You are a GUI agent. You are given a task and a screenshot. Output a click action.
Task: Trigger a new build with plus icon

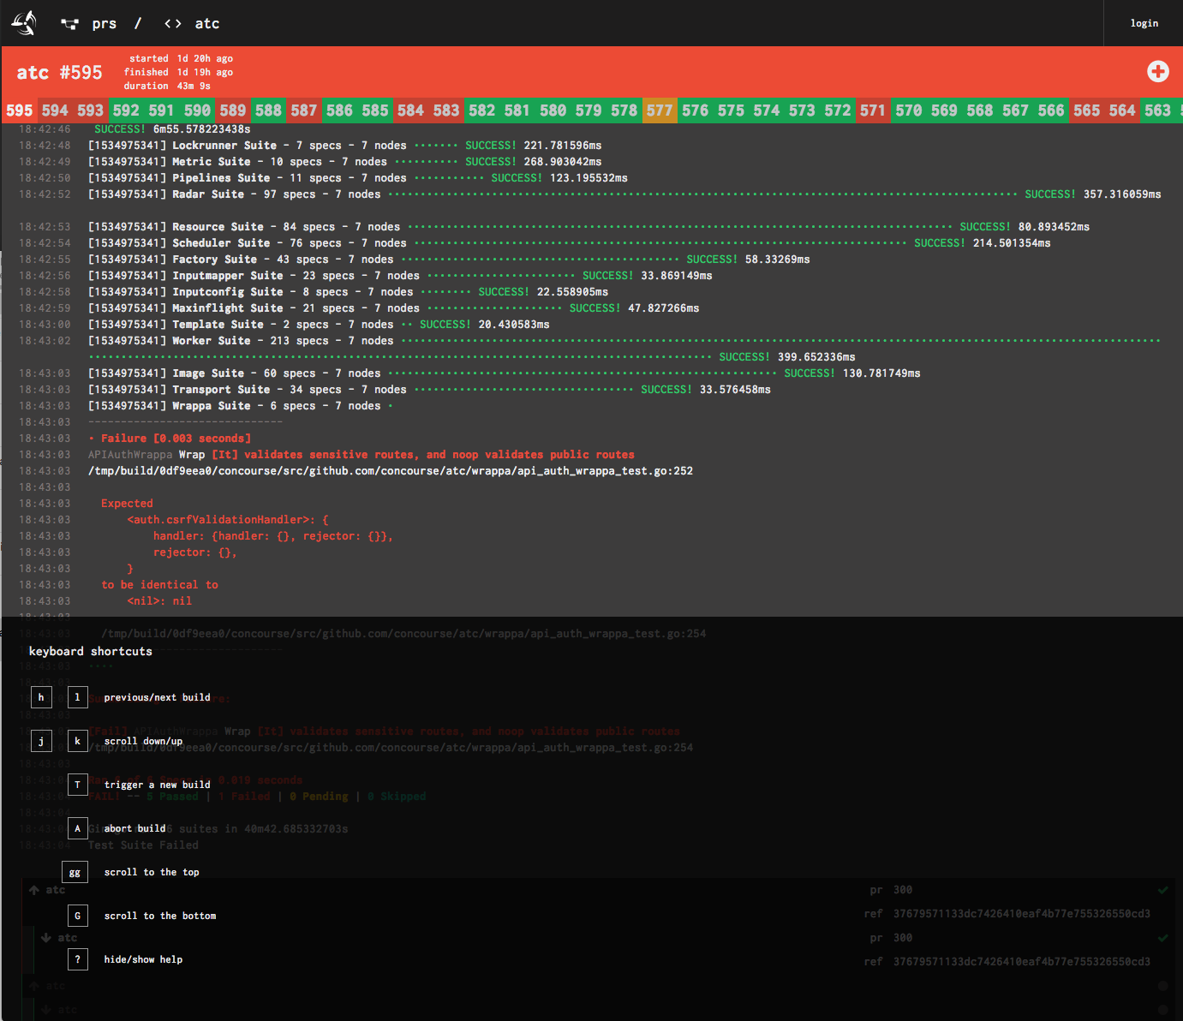[1157, 72]
